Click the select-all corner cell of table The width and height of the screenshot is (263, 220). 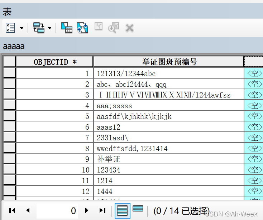9,62
